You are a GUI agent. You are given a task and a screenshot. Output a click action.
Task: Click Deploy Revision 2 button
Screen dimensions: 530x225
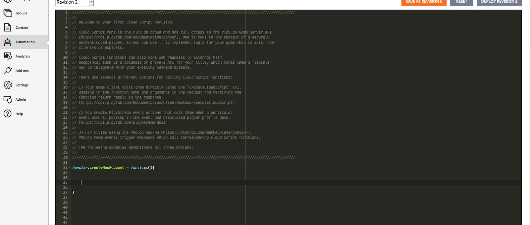click(x=499, y=2)
